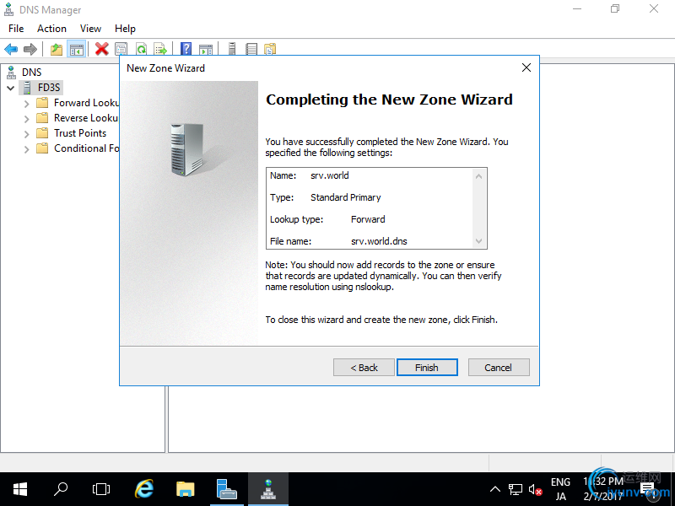Expand the Trust Points node

[27, 134]
